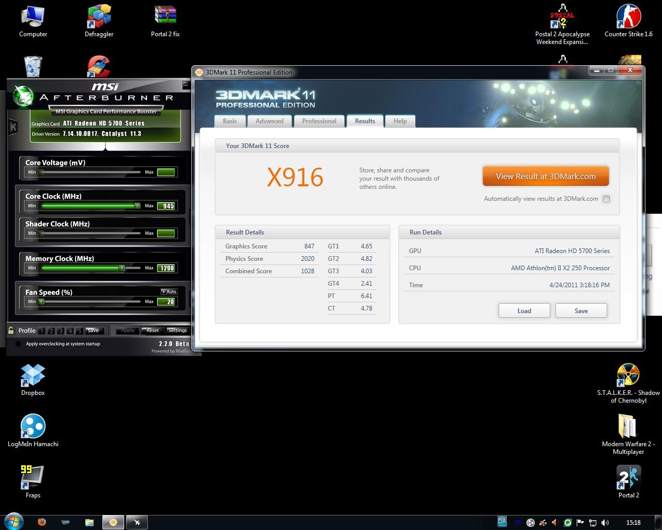Toggle the Fan Speed Auto button
This screenshot has width=662, height=530.
[169, 292]
